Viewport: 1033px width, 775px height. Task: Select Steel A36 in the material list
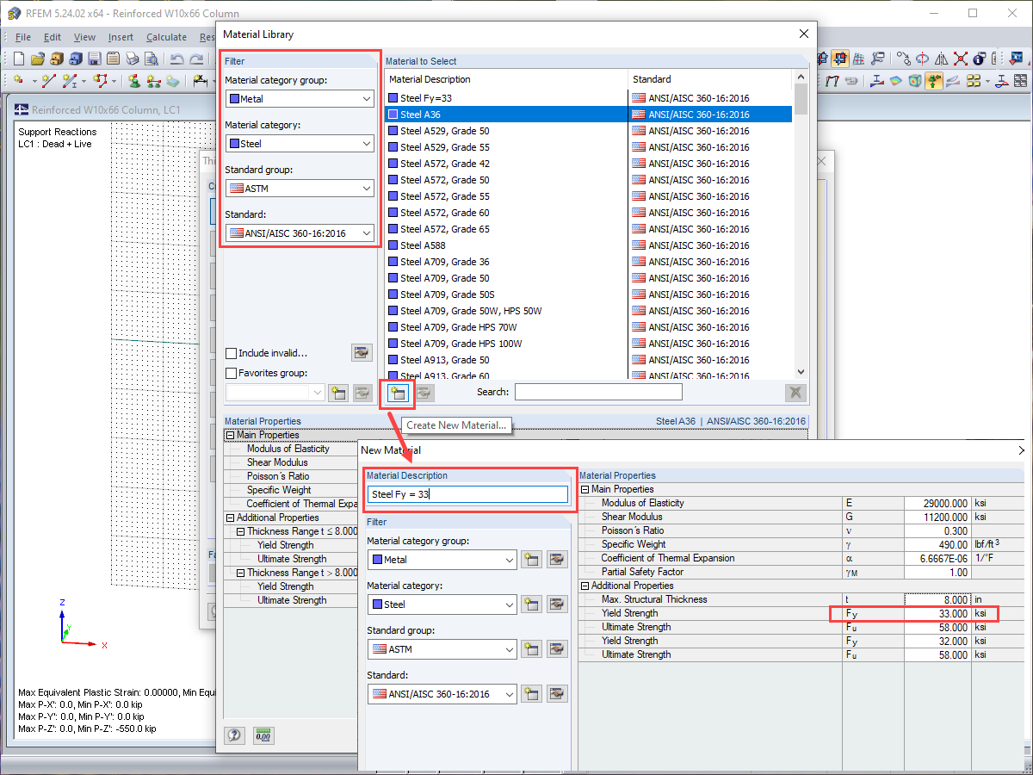(589, 115)
